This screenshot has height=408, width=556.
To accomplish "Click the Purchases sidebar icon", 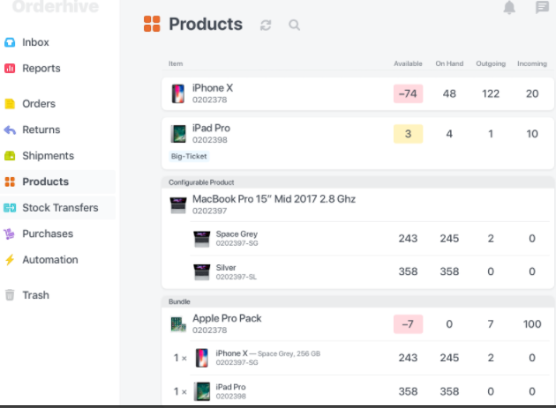I will (10, 234).
